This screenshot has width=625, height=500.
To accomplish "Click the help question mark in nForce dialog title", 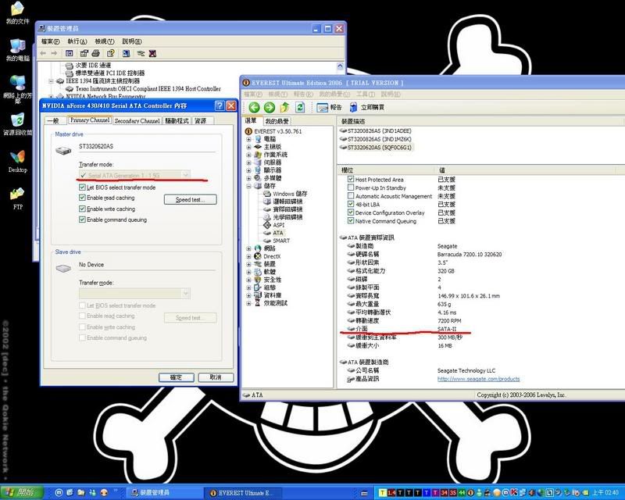I will 220,105.
